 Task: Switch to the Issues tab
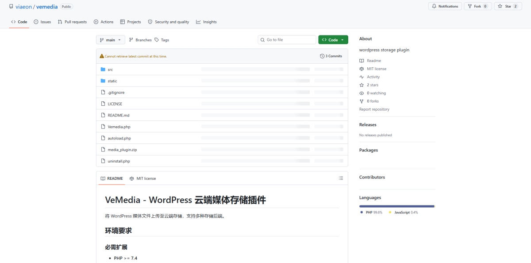pos(42,22)
